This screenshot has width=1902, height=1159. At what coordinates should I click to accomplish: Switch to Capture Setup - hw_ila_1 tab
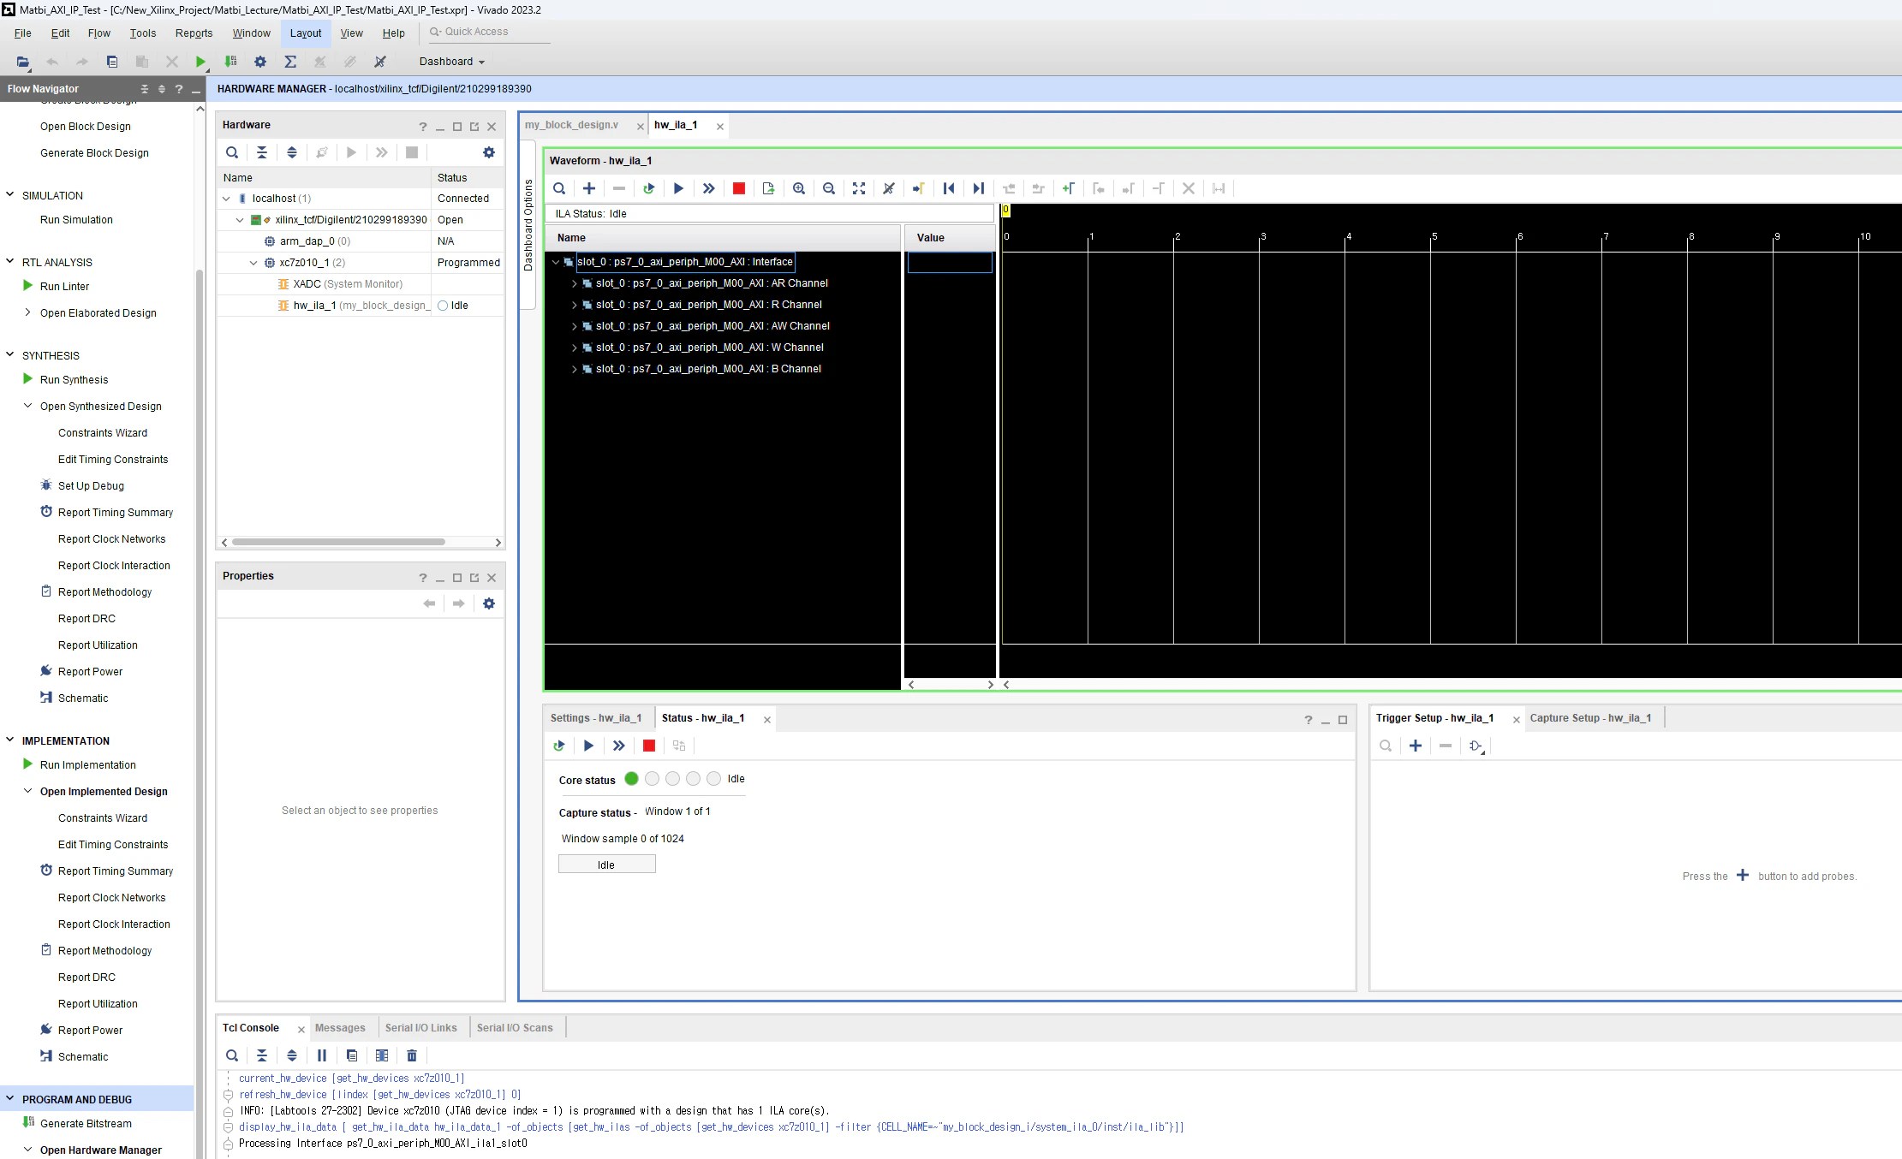[x=1589, y=718]
